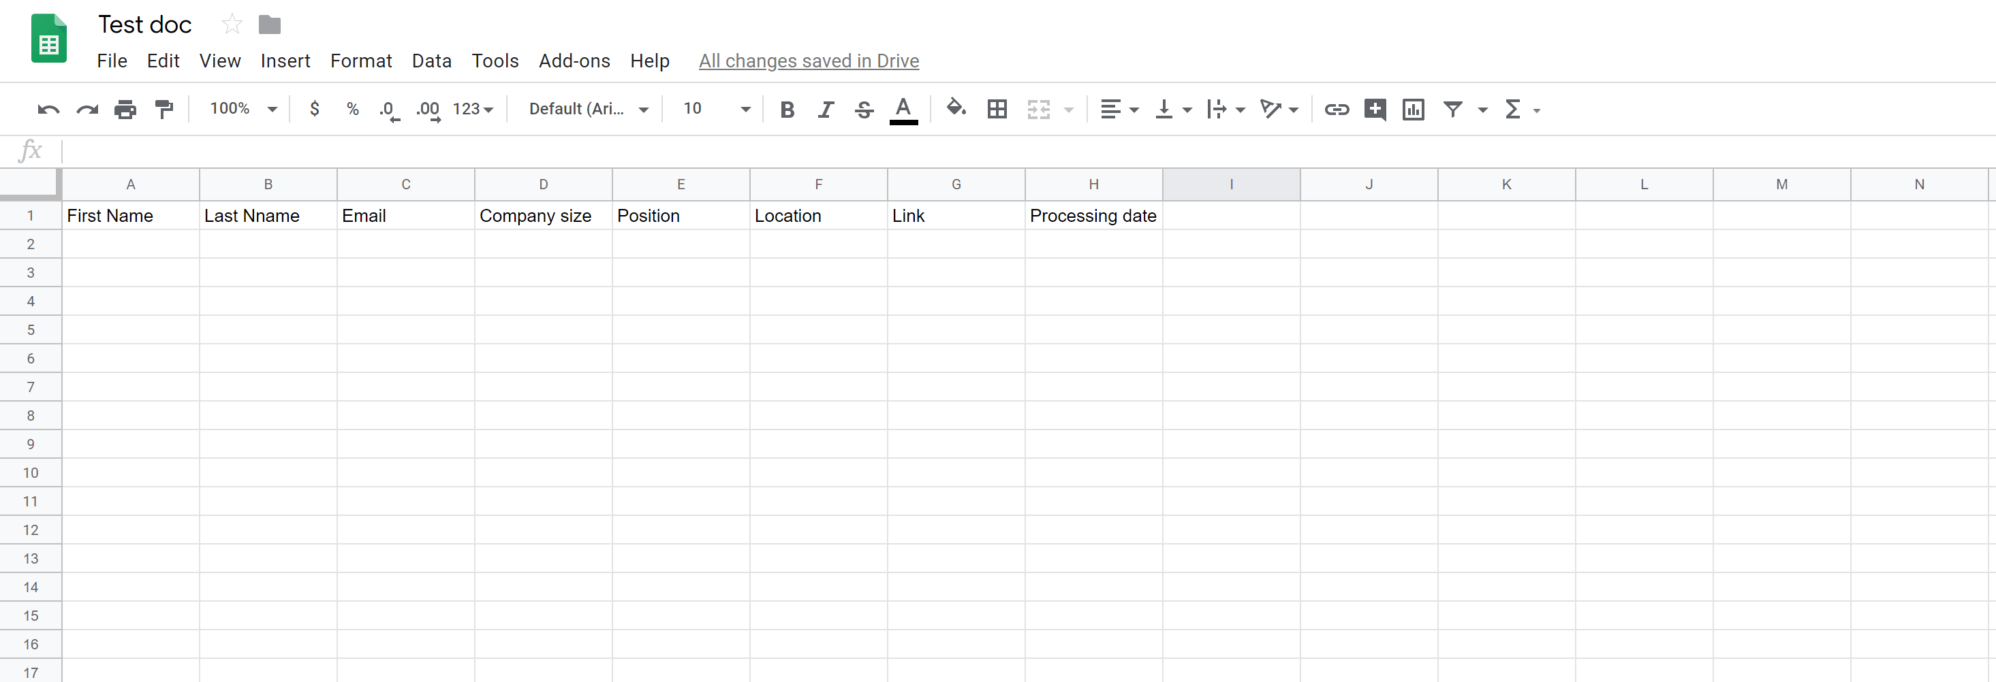Viewport: 1996px width, 682px height.
Task: Toggle italic formatting
Action: 826,109
